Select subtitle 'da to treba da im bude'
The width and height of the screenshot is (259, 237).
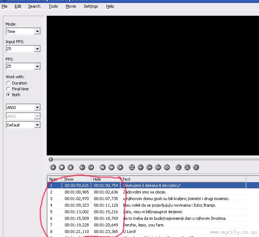(175, 218)
